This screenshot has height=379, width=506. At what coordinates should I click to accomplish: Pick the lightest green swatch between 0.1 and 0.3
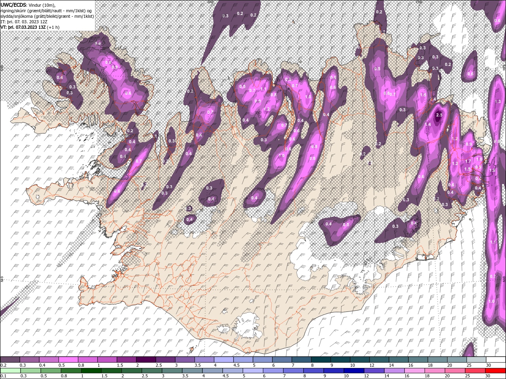tap(10, 371)
